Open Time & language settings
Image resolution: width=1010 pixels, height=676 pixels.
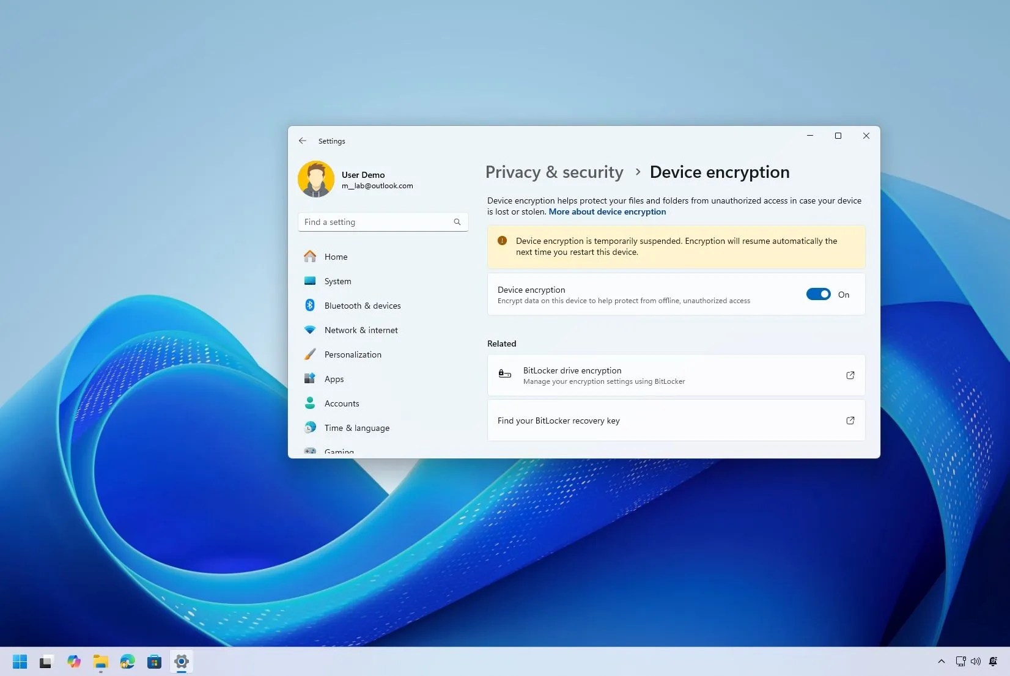coord(356,427)
